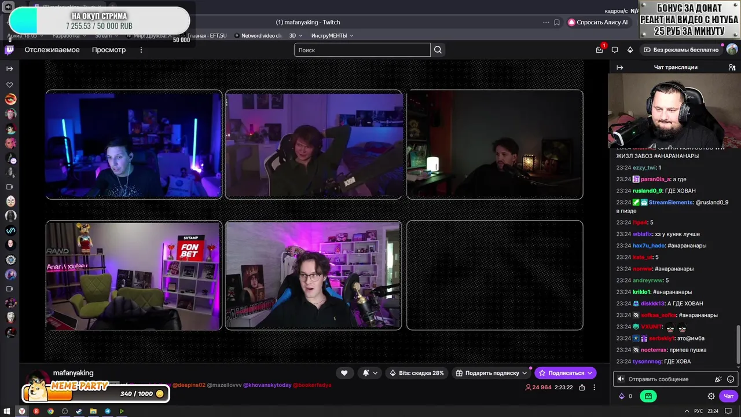Viewport: 741px width, 417px height.
Task: Click chat username ezzy_twi
Action: [644, 167]
